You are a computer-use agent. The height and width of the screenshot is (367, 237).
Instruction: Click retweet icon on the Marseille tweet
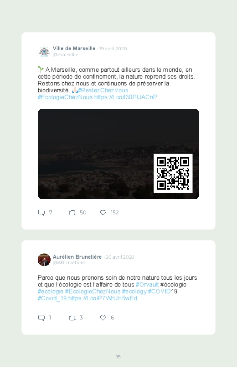pyautogui.click(x=72, y=213)
